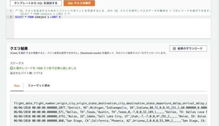Add SQL using テンプレートから SQL を追加する button
This screenshot has height=126, width=219.
[x=36, y=3]
